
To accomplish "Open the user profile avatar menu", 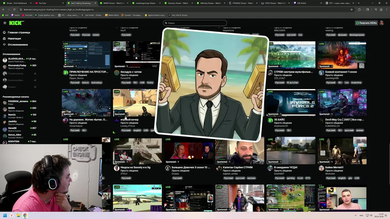I will pos(381,23).
